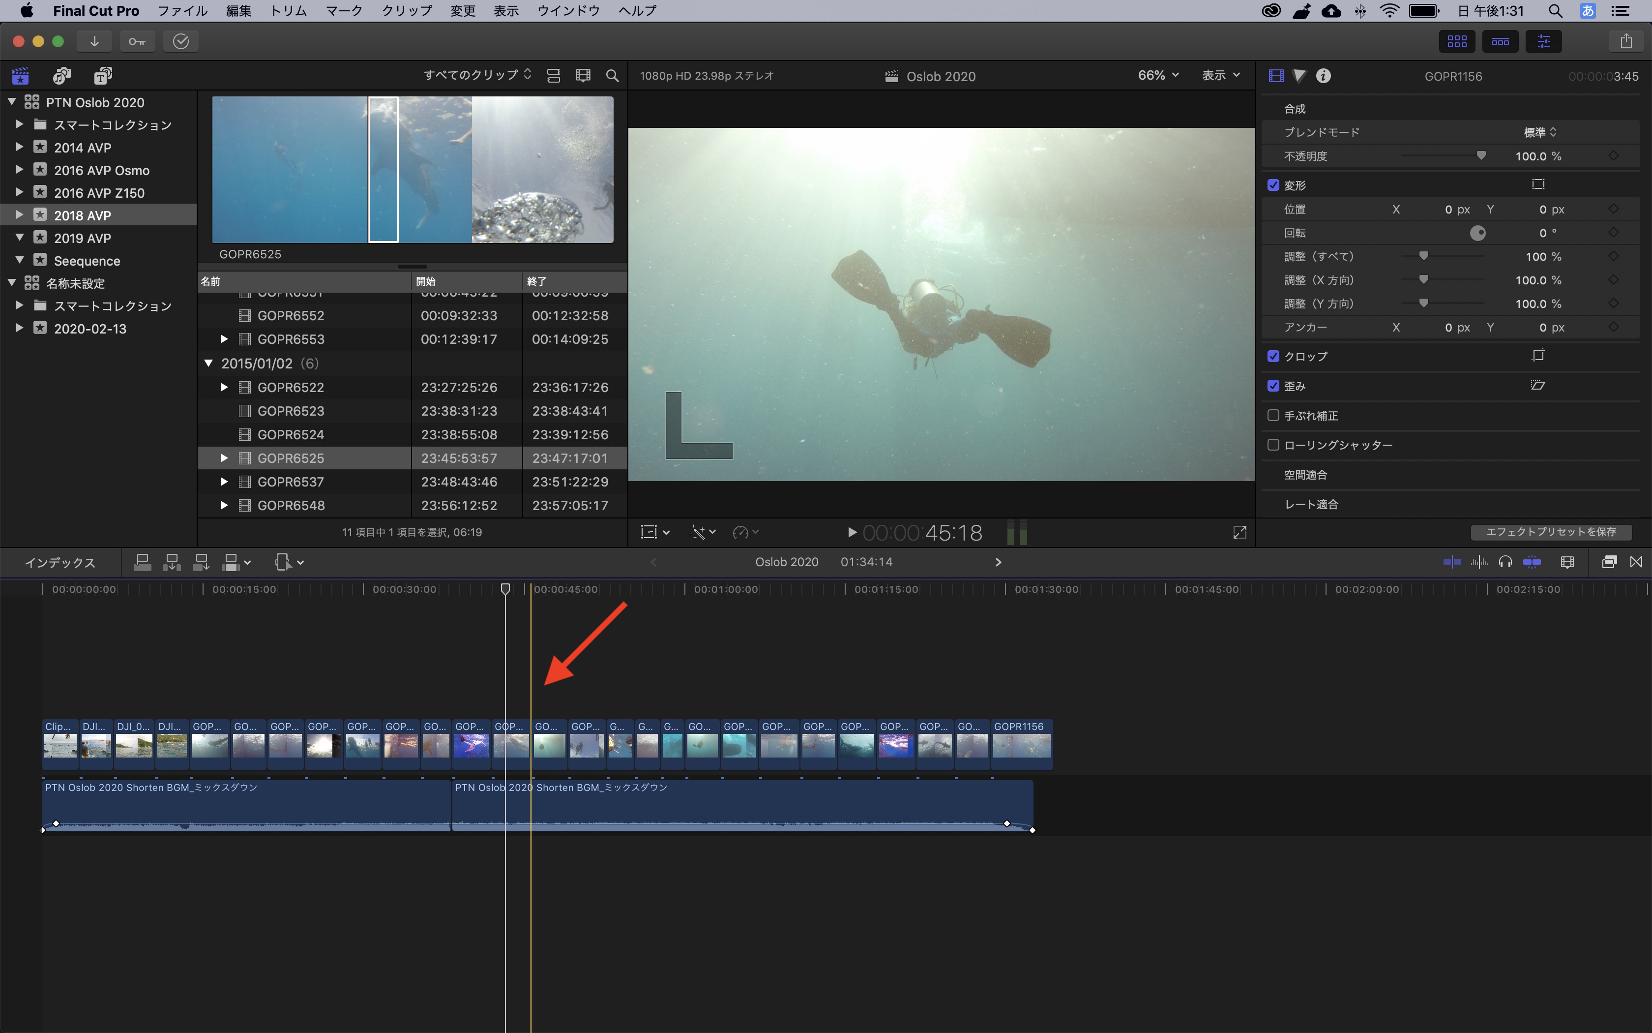Viewport: 1652px width, 1033px height.
Task: Click the import media arrow button
Action: (94, 41)
